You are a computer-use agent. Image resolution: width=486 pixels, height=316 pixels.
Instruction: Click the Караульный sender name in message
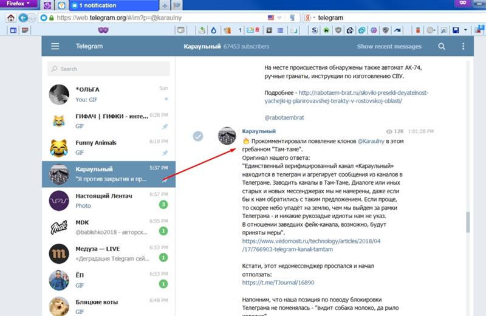pyautogui.click(x=259, y=131)
